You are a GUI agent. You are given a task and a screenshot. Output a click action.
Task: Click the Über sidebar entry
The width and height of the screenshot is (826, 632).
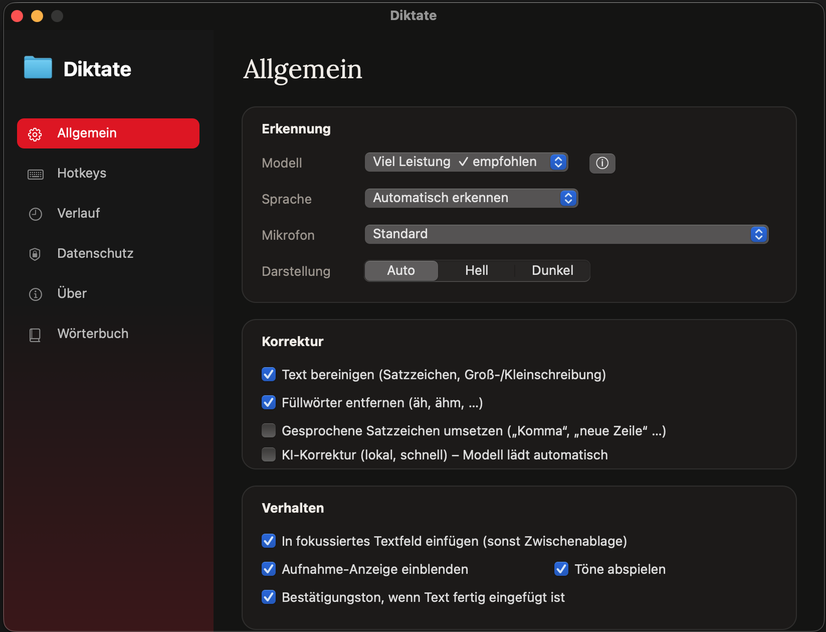click(108, 293)
